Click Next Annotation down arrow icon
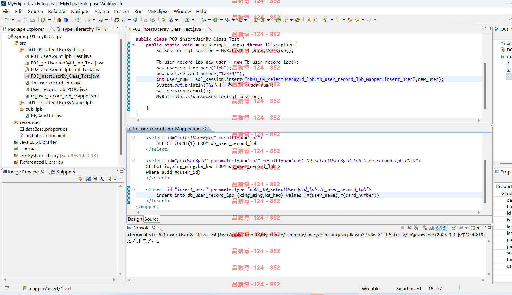The width and height of the screenshot is (512, 295). point(326,20)
